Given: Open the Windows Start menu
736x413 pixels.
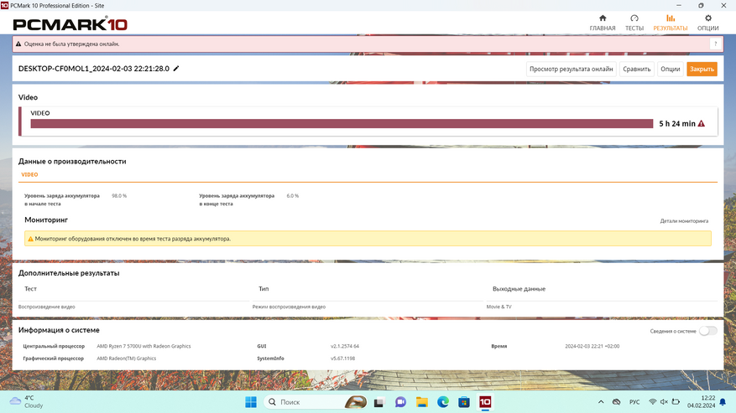Looking at the screenshot, I should [251, 402].
